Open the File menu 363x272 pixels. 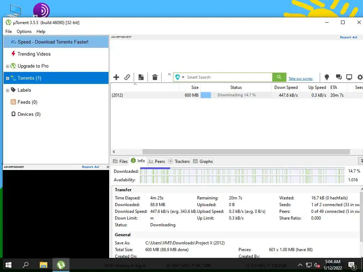tap(9, 32)
